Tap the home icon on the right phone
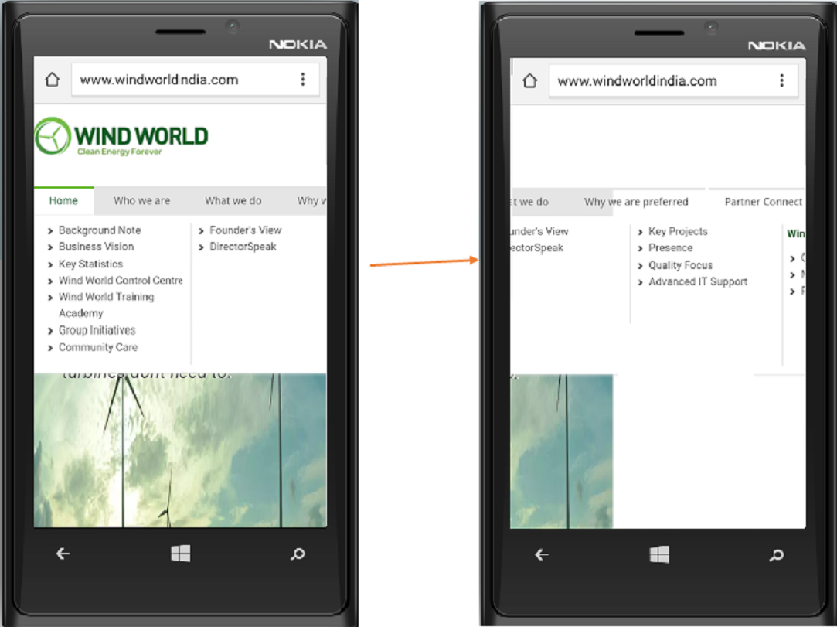Viewport: 837px width, 627px height. tap(529, 81)
